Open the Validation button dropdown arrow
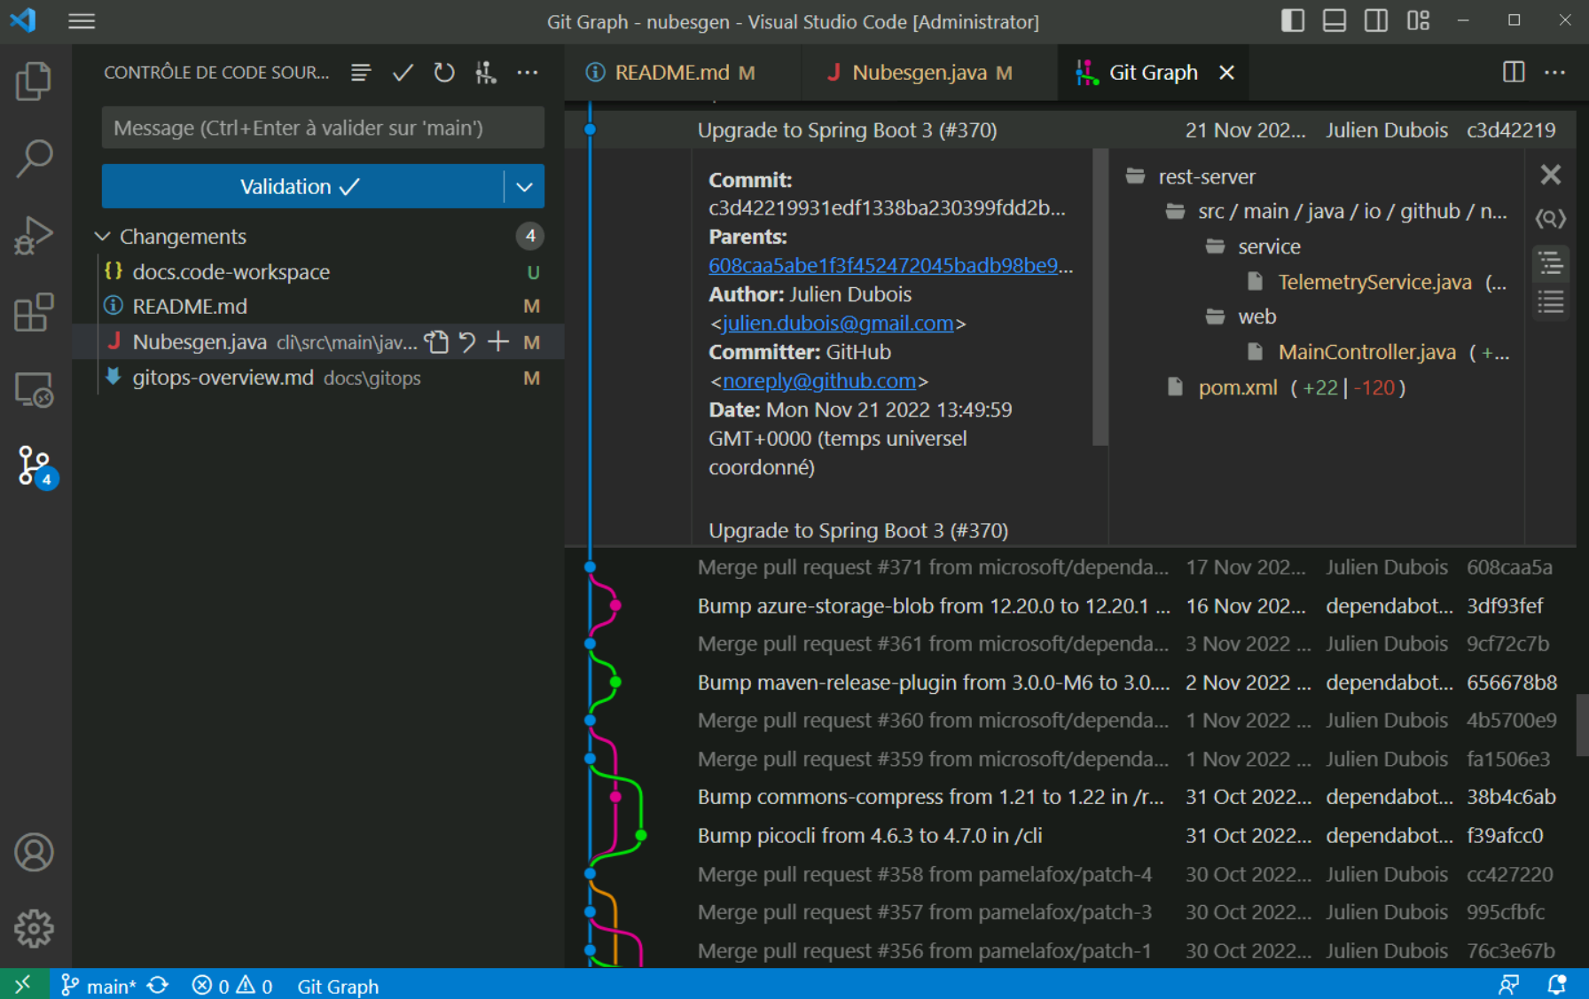The height and width of the screenshot is (999, 1589). click(x=524, y=186)
